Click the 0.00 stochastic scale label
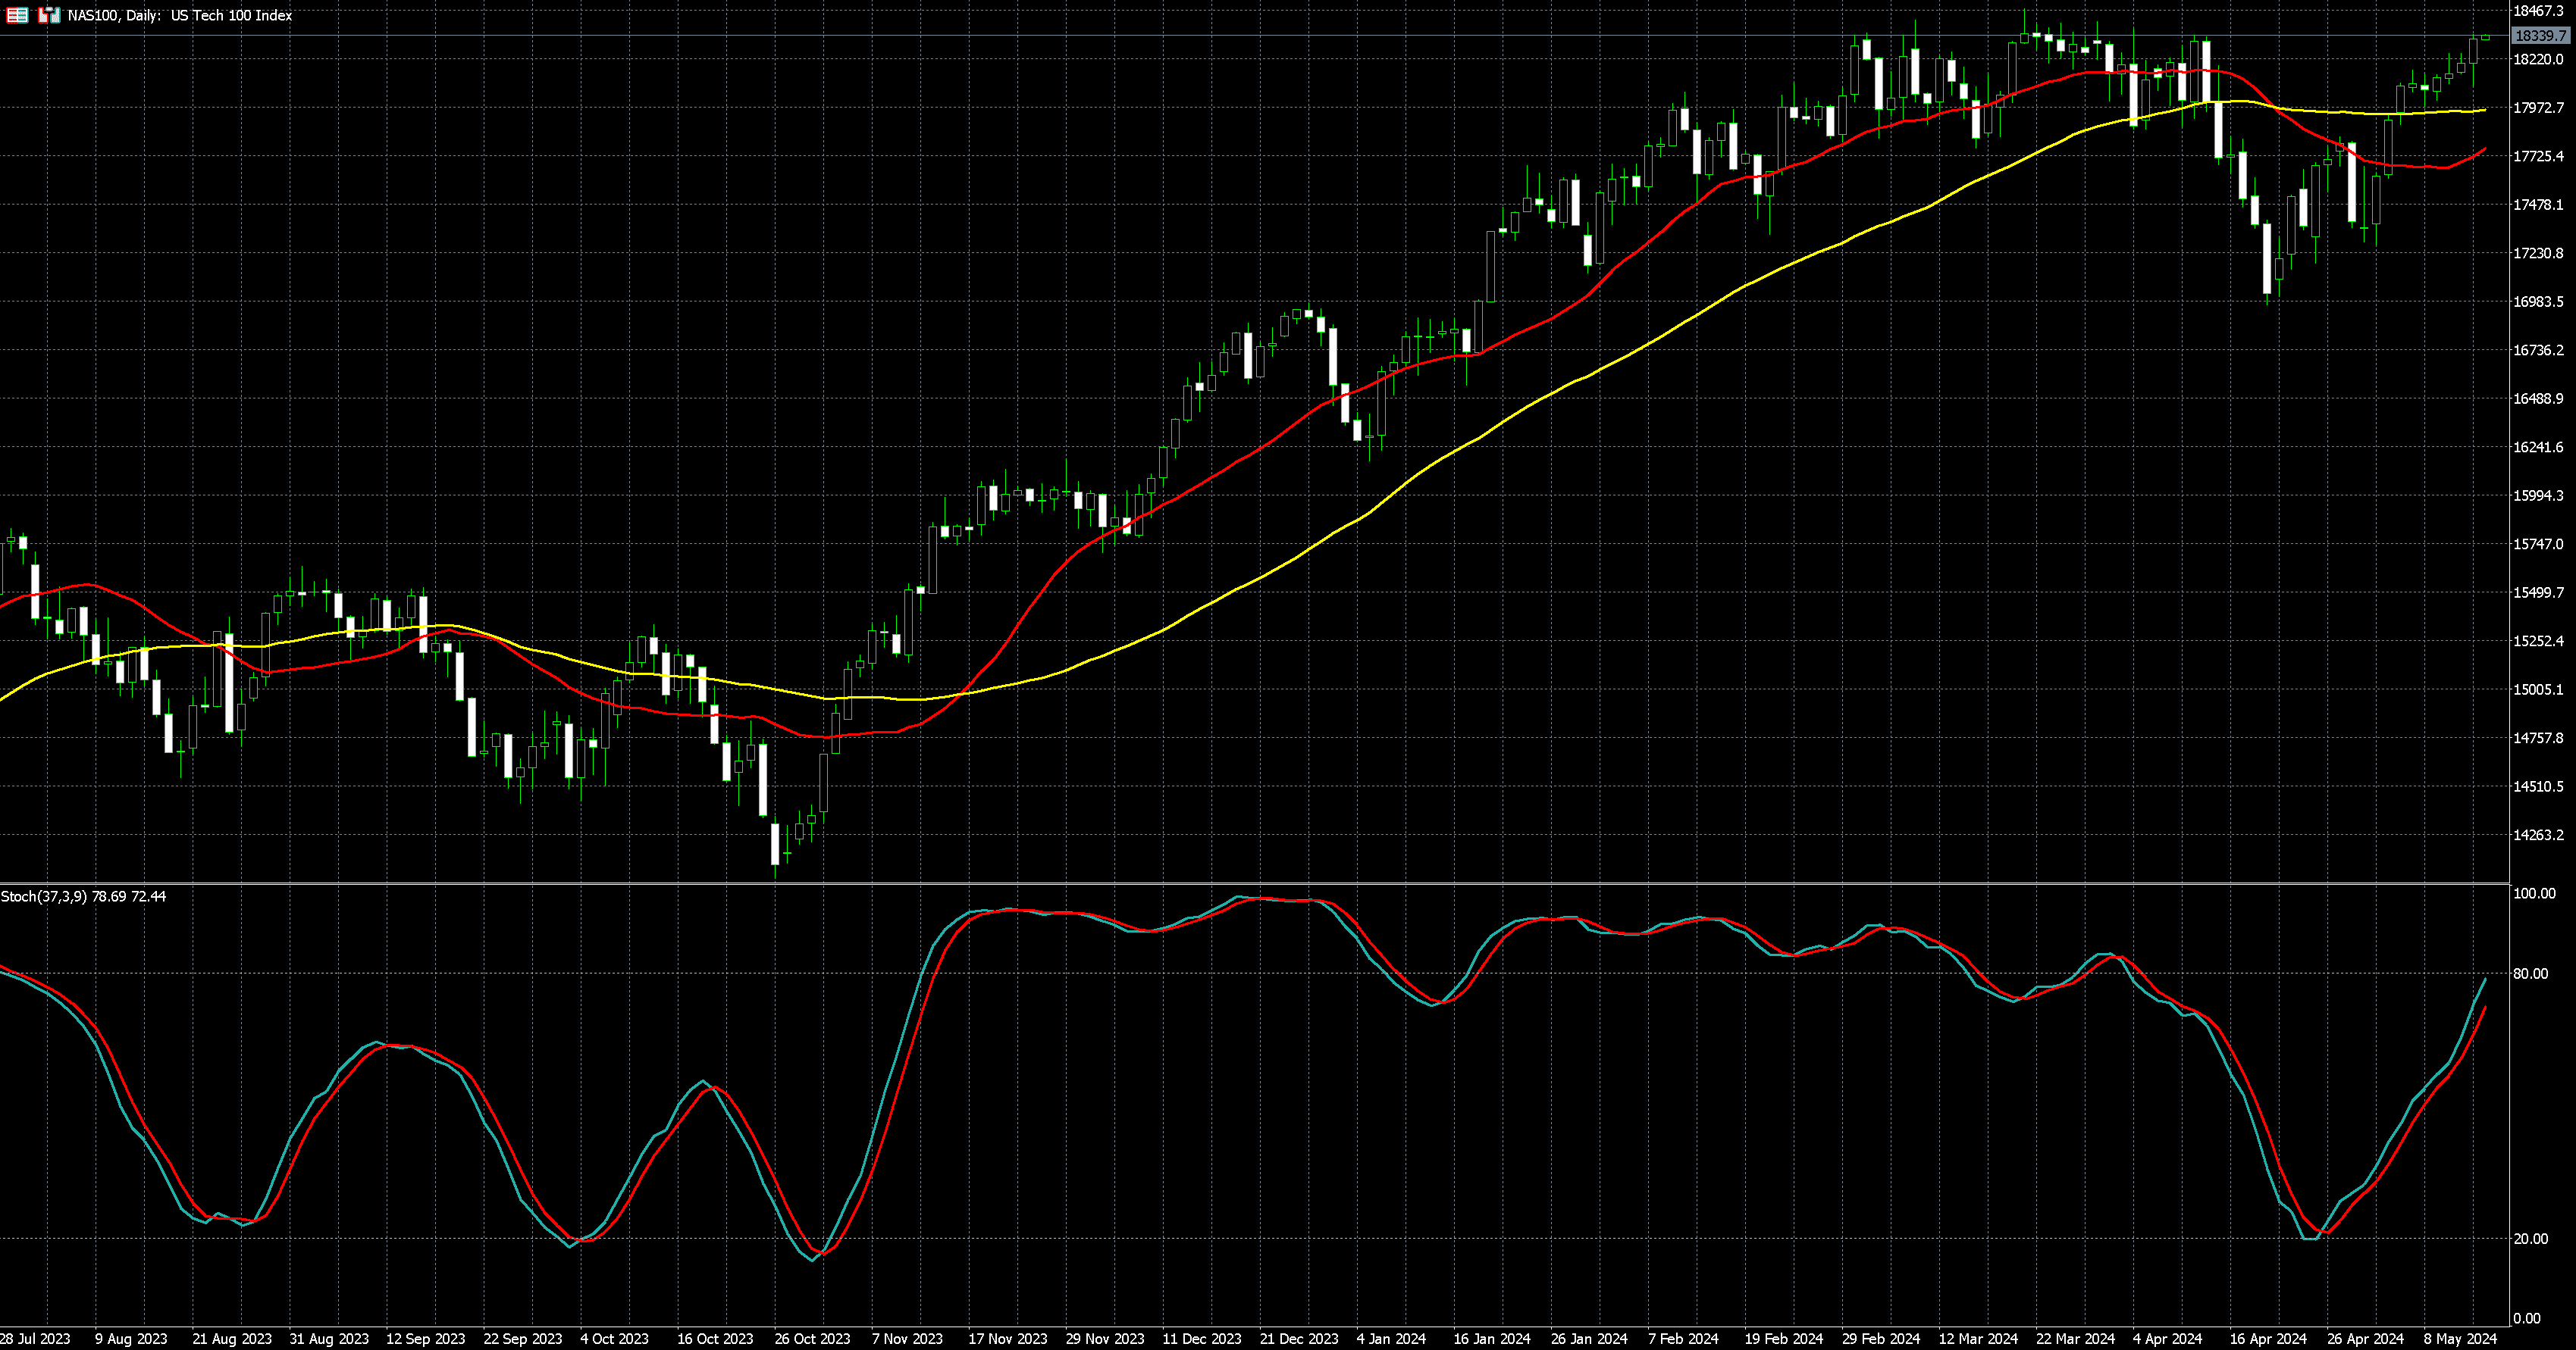Image resolution: width=2576 pixels, height=1350 pixels. [x=2526, y=1319]
